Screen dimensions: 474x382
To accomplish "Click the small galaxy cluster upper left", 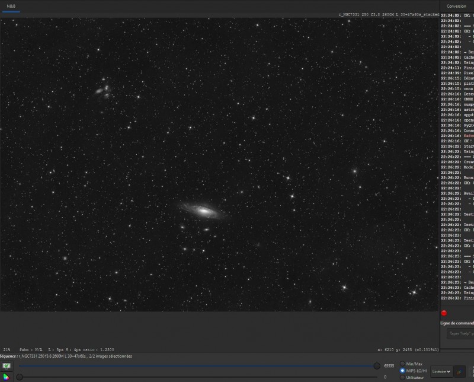I will point(103,90).
